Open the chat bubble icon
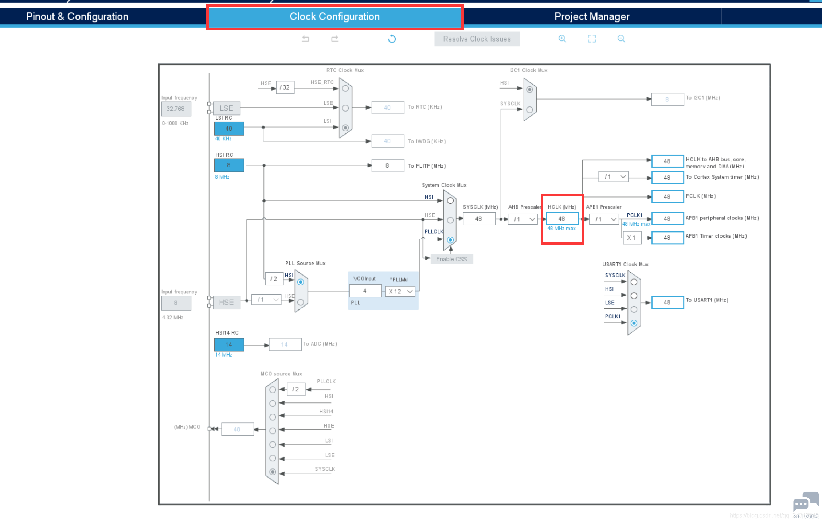The width and height of the screenshot is (822, 522). [x=806, y=502]
